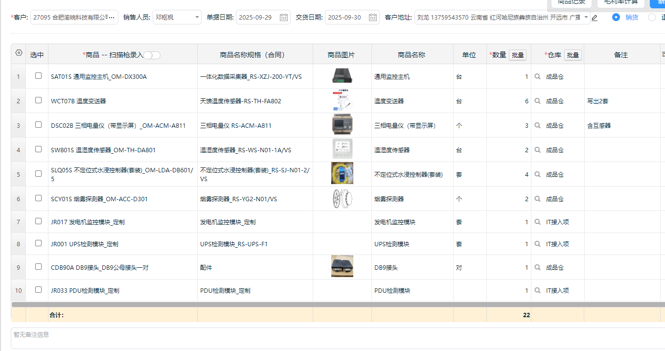
Task: Tick the checkbox for row 5 SLQ05S
Action: pos(38,174)
